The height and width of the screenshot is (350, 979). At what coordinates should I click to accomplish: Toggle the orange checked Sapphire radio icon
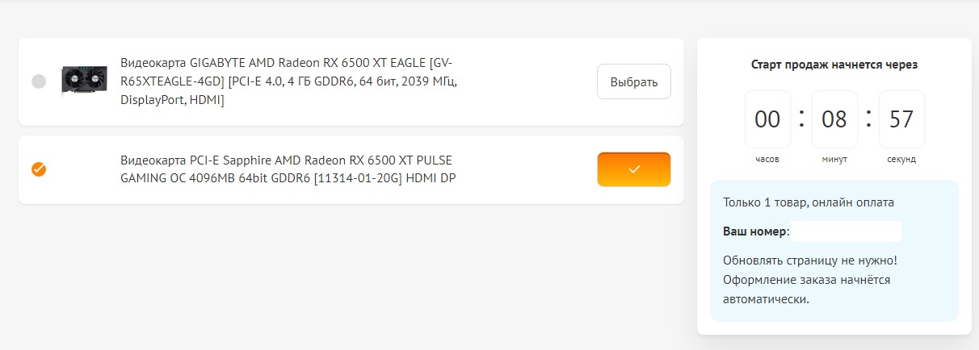39,169
